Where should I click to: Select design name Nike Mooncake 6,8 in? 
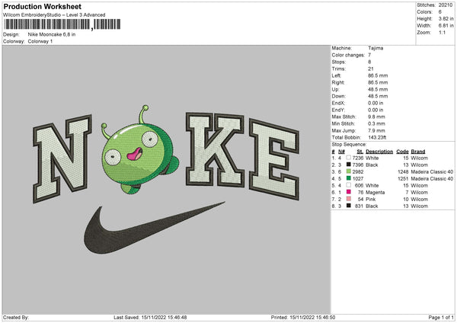(52, 34)
